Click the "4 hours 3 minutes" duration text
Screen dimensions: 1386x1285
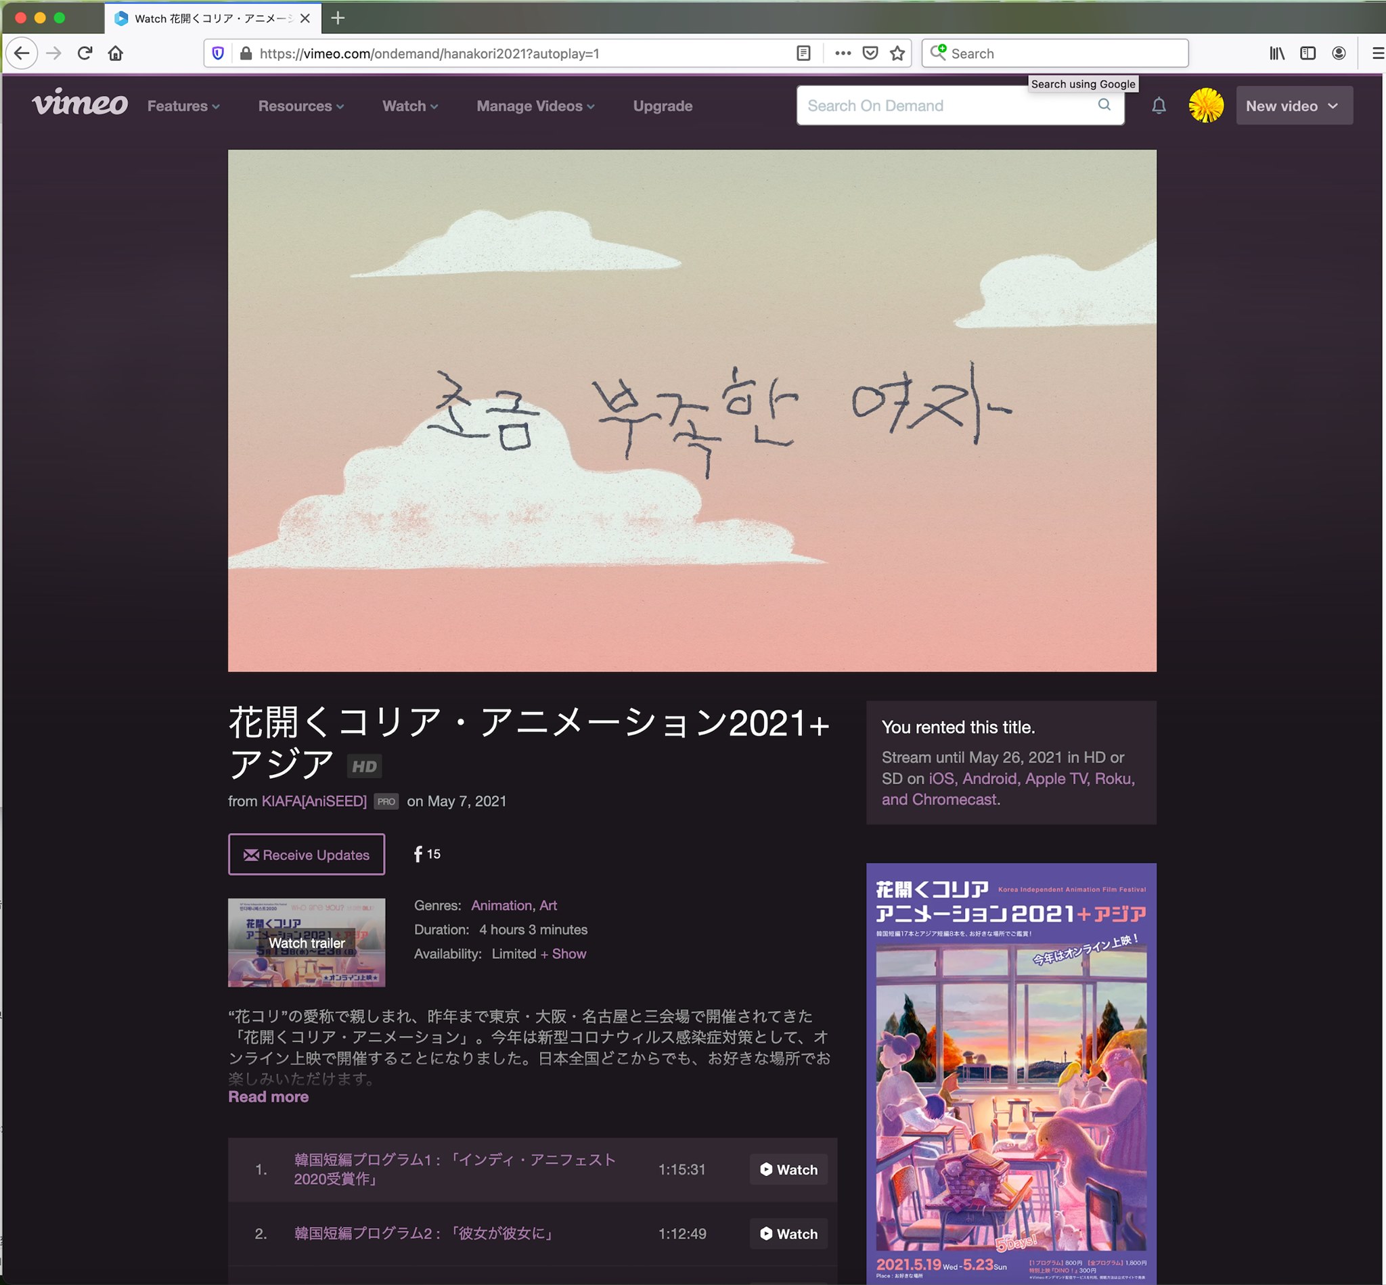pos(533,930)
